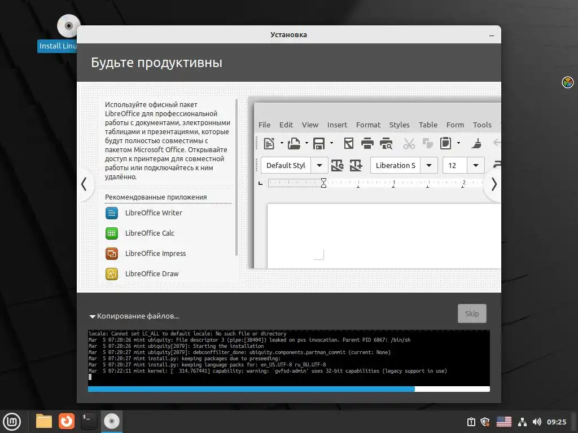Click the Export as PDF icon
This screenshot has width=578, height=433.
[349, 143]
